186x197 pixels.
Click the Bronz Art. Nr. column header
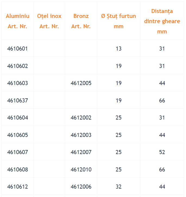tap(81, 21)
